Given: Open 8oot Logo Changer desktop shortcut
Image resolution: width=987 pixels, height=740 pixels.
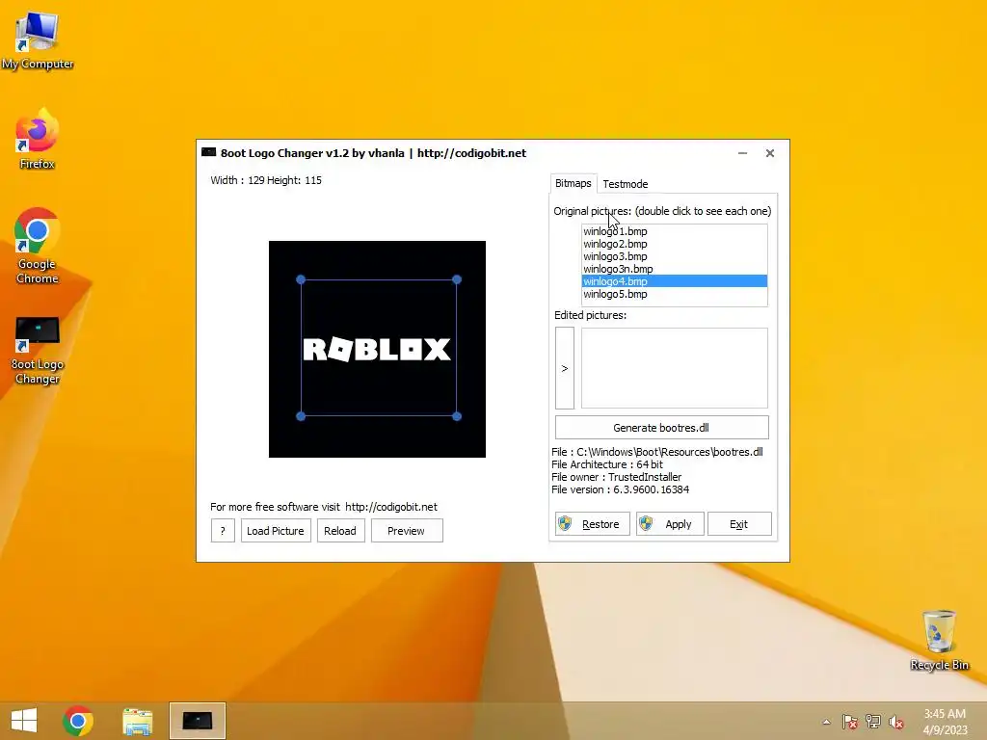Looking at the screenshot, I should tap(38, 350).
